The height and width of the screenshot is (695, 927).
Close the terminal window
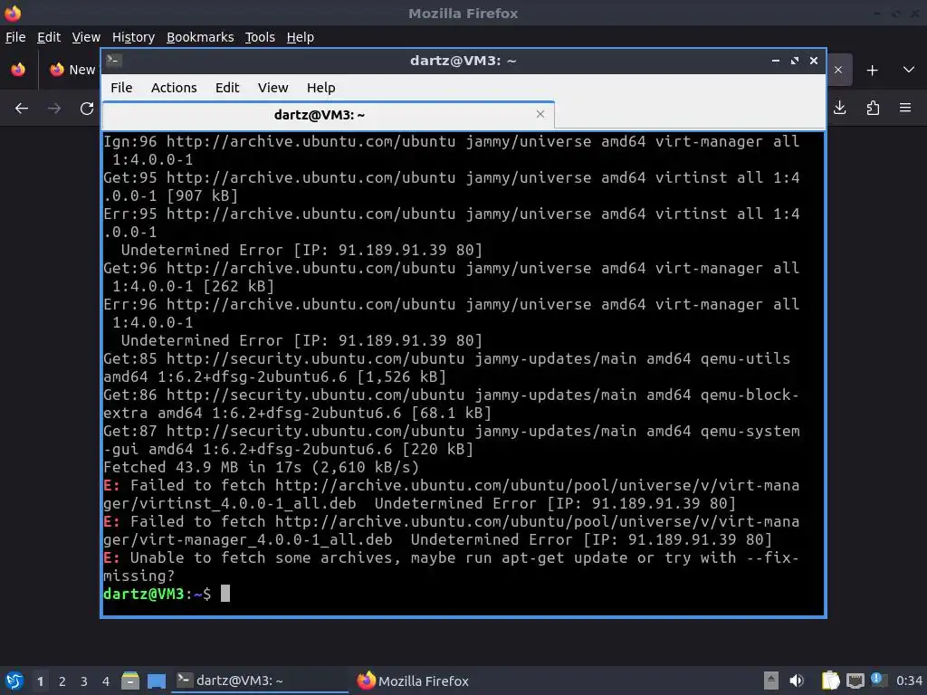[x=814, y=61]
